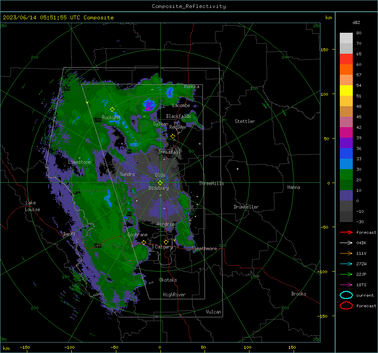The image size is (378, 353).
Task: Click the Didsbury town label
Action: pos(158,188)
